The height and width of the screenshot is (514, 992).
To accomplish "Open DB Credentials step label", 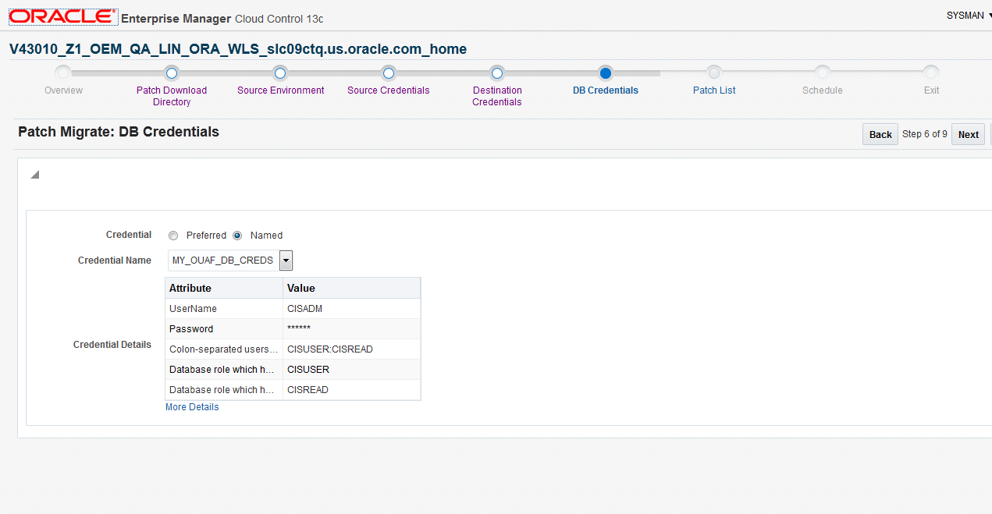I will point(606,90).
